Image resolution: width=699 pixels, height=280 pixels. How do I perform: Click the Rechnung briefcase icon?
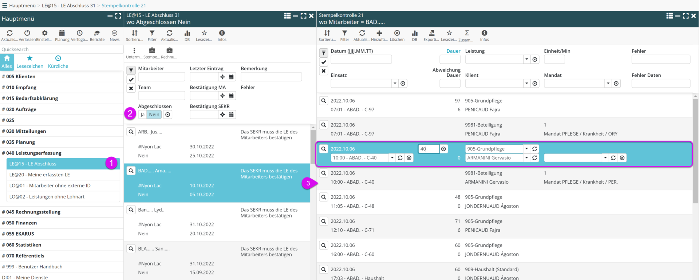point(169,51)
